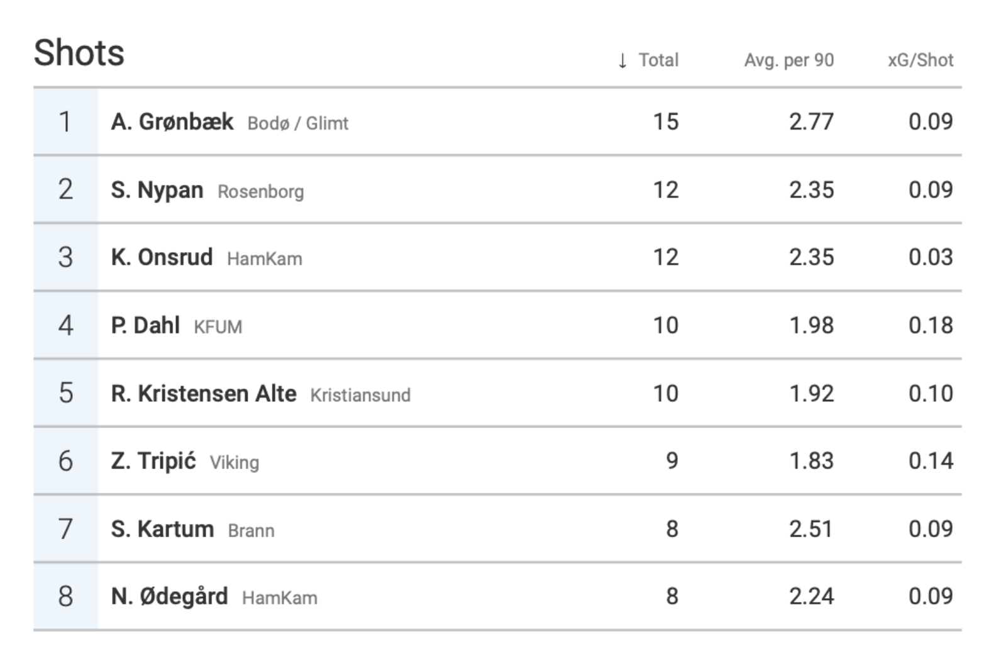The width and height of the screenshot is (1006, 651).
Task: Open A. Grønbæk player link
Action: click(172, 121)
